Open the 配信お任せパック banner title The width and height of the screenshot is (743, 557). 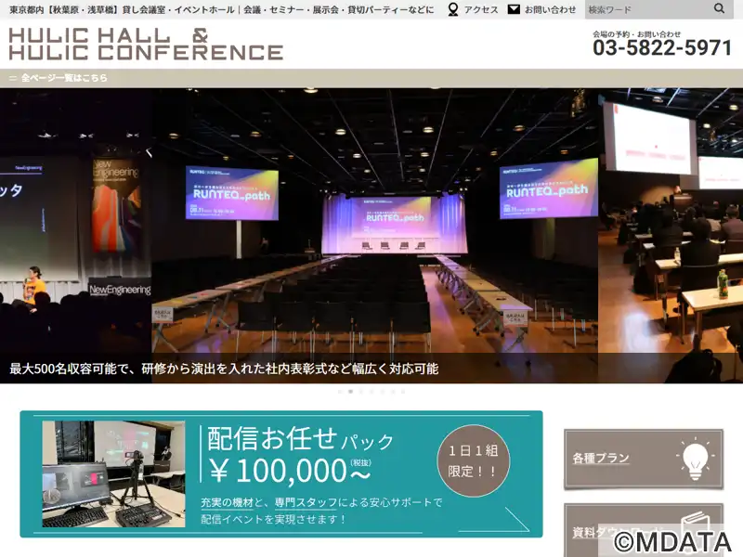pos(300,438)
